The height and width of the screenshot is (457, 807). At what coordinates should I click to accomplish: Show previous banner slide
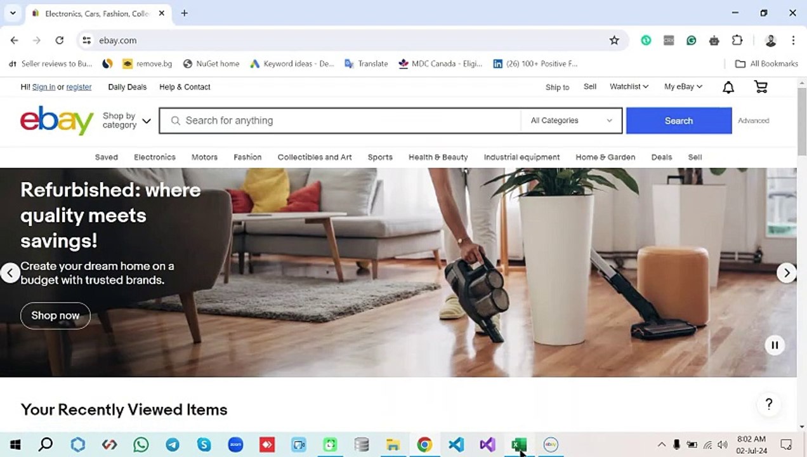pos(10,273)
